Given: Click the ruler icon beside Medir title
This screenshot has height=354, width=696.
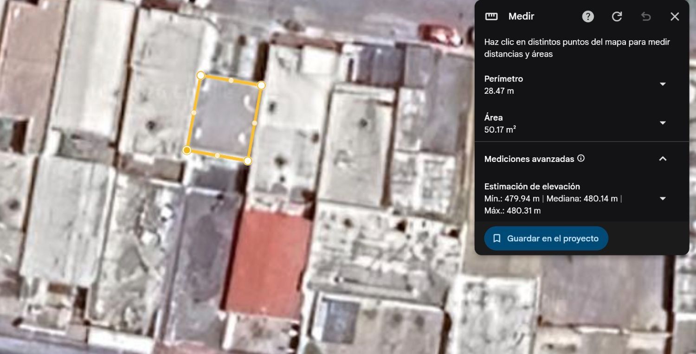Looking at the screenshot, I should [x=491, y=17].
